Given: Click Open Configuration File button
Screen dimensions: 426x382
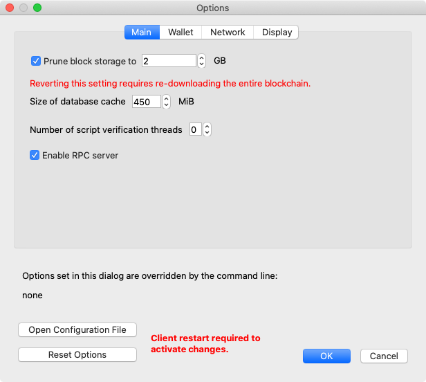Looking at the screenshot, I should click(x=77, y=330).
